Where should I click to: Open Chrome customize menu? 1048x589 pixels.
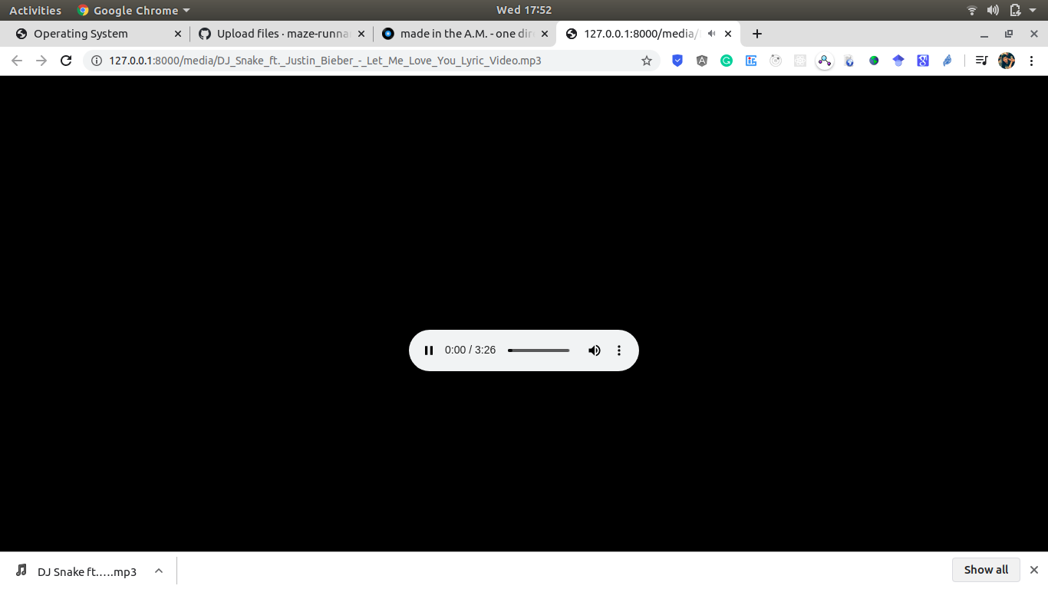pos(1032,61)
